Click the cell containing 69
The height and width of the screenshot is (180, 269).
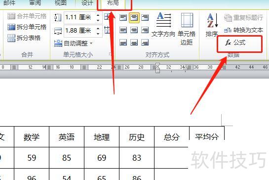click(102, 158)
